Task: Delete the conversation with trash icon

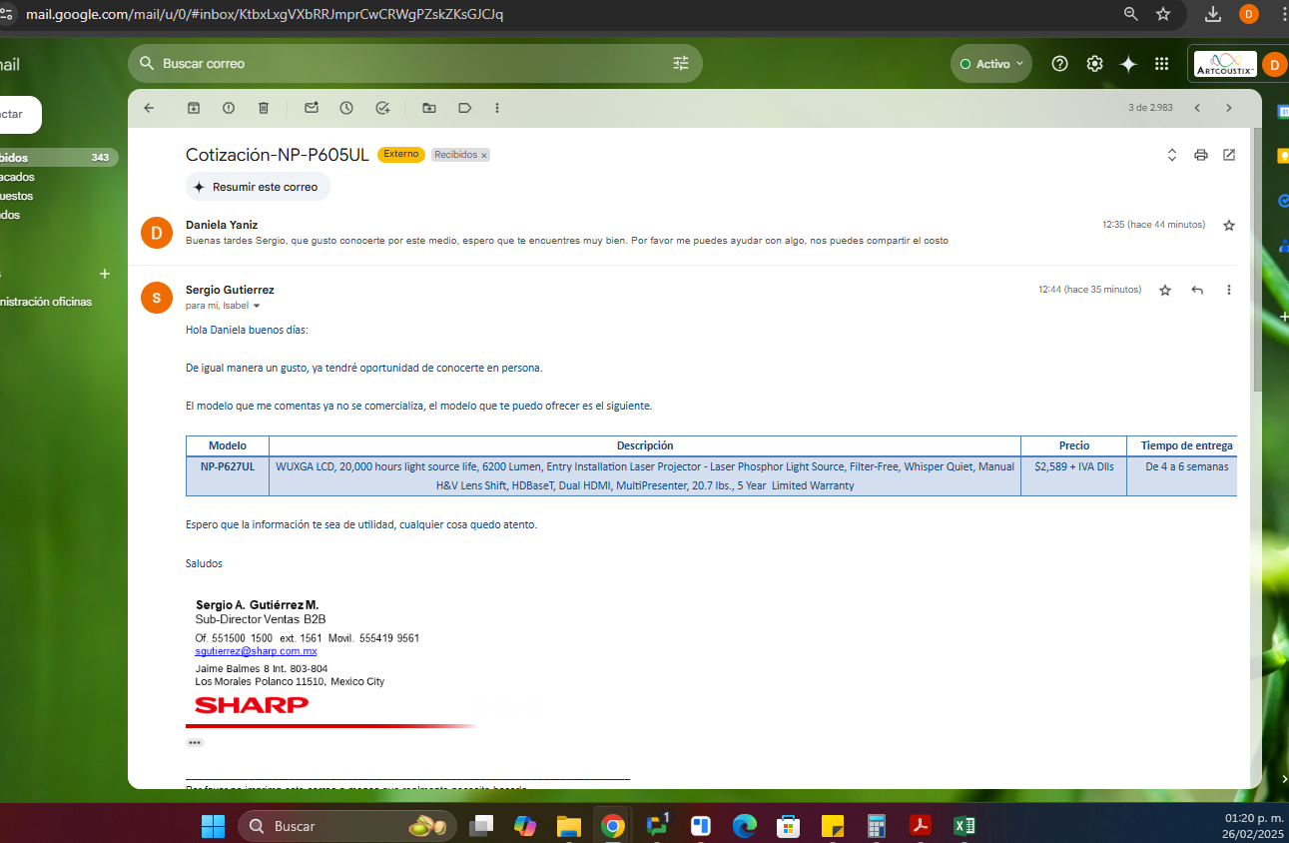Action: pyautogui.click(x=264, y=108)
